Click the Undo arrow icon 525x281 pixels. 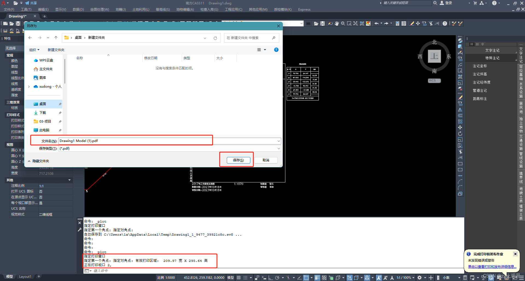pos(376,23)
